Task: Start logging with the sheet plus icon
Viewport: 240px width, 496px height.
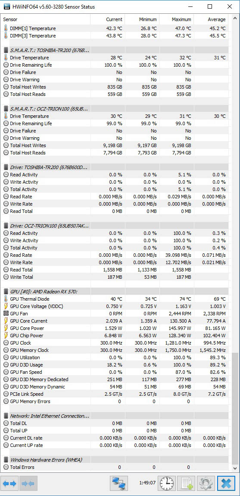Action: (186, 484)
